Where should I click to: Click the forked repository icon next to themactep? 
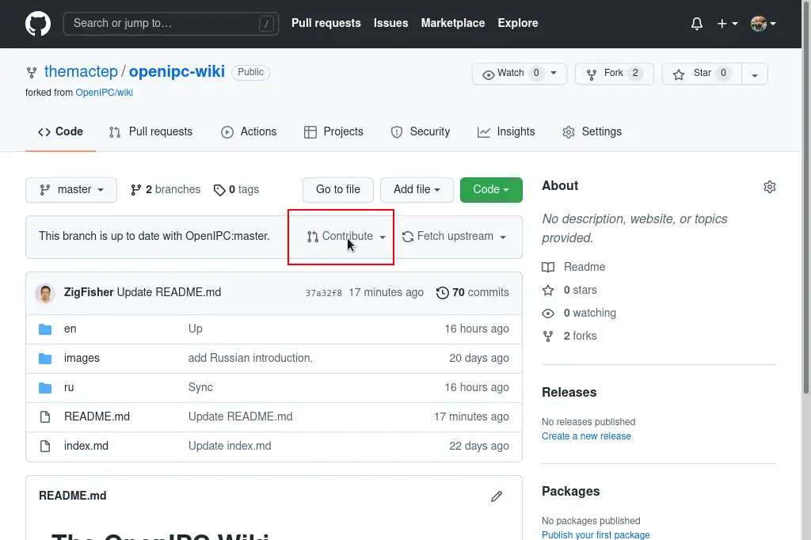31,71
